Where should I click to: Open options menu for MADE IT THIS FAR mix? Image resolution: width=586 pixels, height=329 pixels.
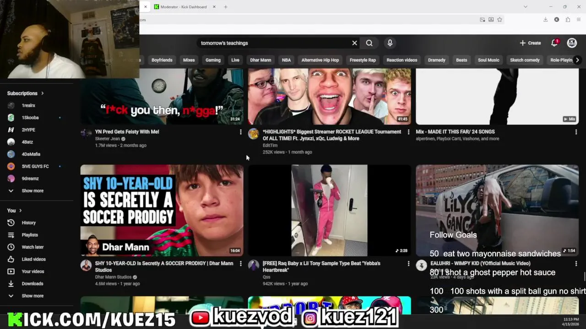576,132
